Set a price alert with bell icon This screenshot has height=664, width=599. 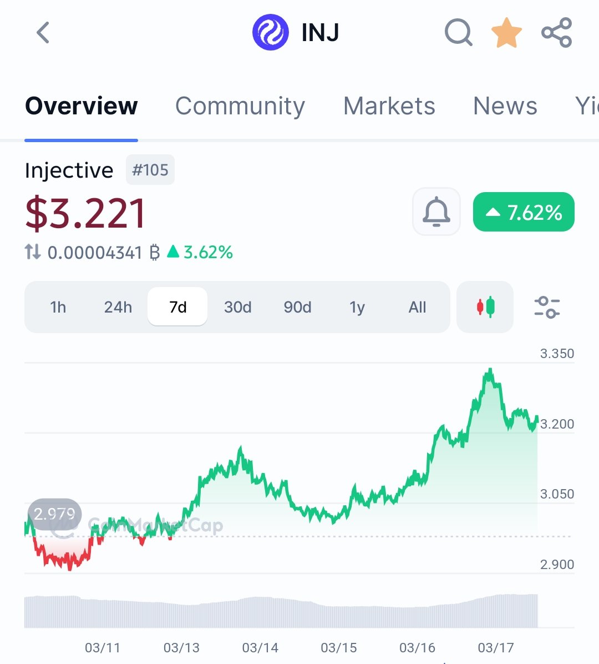436,212
